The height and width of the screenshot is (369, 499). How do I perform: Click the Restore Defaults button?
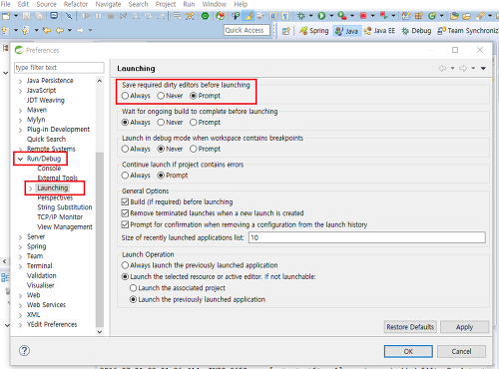click(410, 327)
